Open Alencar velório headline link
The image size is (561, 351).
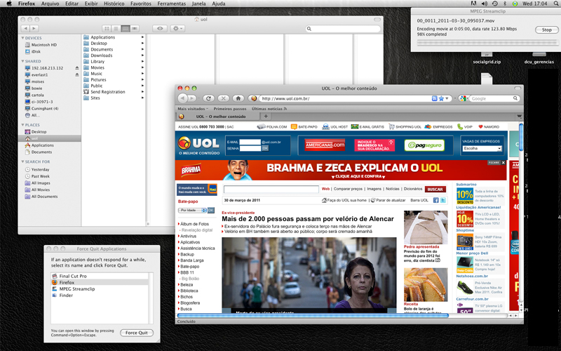[308, 219]
